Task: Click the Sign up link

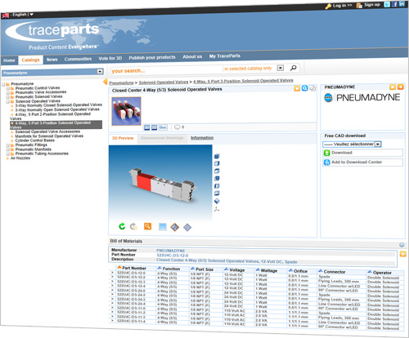Action: pos(372,5)
